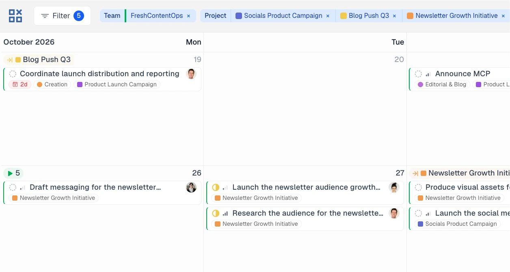This screenshot has height=272, width=510.
Task: Click the milestone arrow icon beside Newsletter Growth Initiative
Action: (x=415, y=173)
